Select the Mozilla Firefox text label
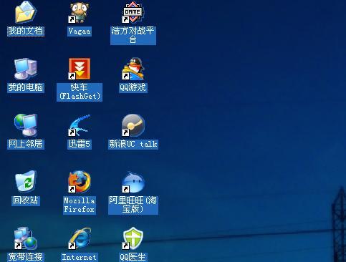346x262 pixels. [80, 205]
